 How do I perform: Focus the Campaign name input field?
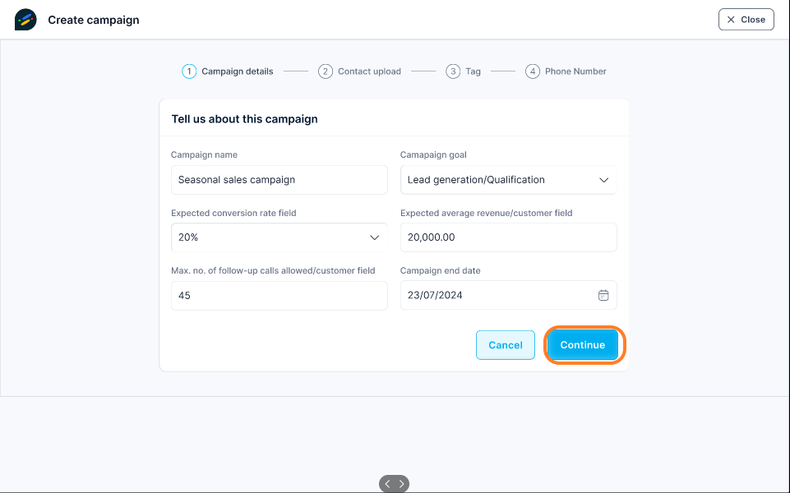pyautogui.click(x=280, y=180)
